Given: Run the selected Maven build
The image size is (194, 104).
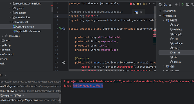Looking at the screenshot, I should pos(183,5).
